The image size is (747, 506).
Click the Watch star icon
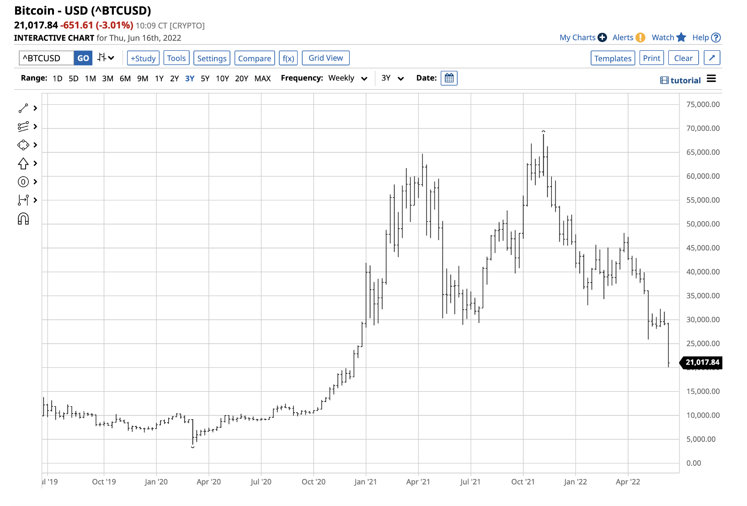pyautogui.click(x=681, y=37)
